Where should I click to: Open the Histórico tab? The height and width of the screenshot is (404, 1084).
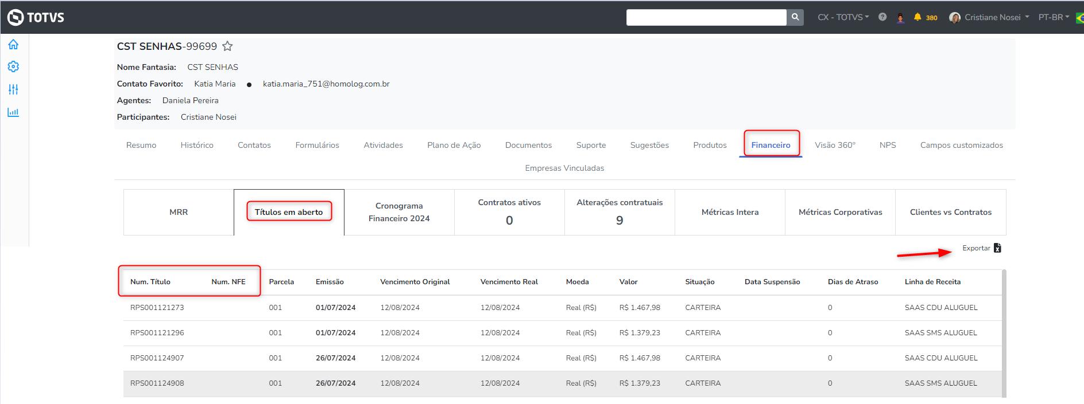tap(197, 145)
